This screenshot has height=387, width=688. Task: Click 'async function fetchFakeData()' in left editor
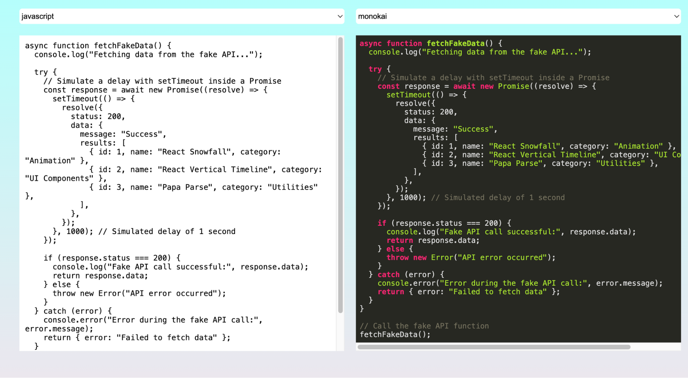point(94,46)
